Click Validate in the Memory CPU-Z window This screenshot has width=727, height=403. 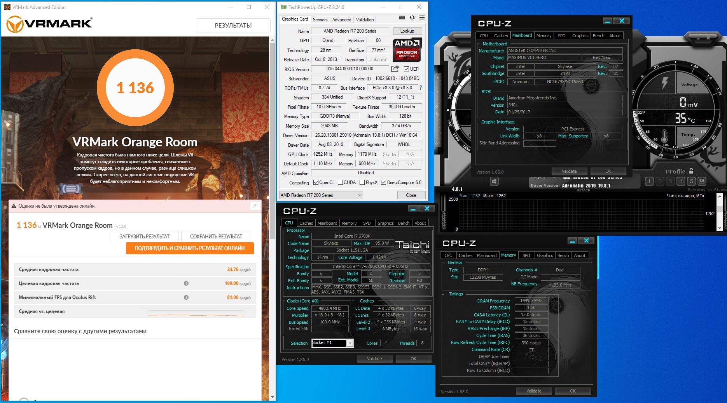click(534, 391)
